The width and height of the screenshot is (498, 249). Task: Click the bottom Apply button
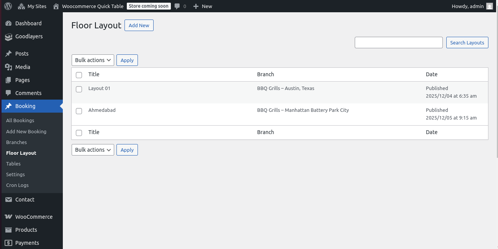click(127, 150)
